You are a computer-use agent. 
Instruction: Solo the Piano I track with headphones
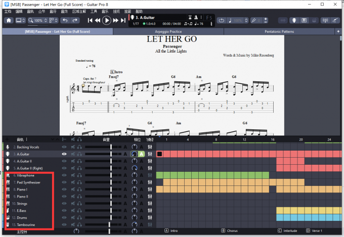coord(80,189)
